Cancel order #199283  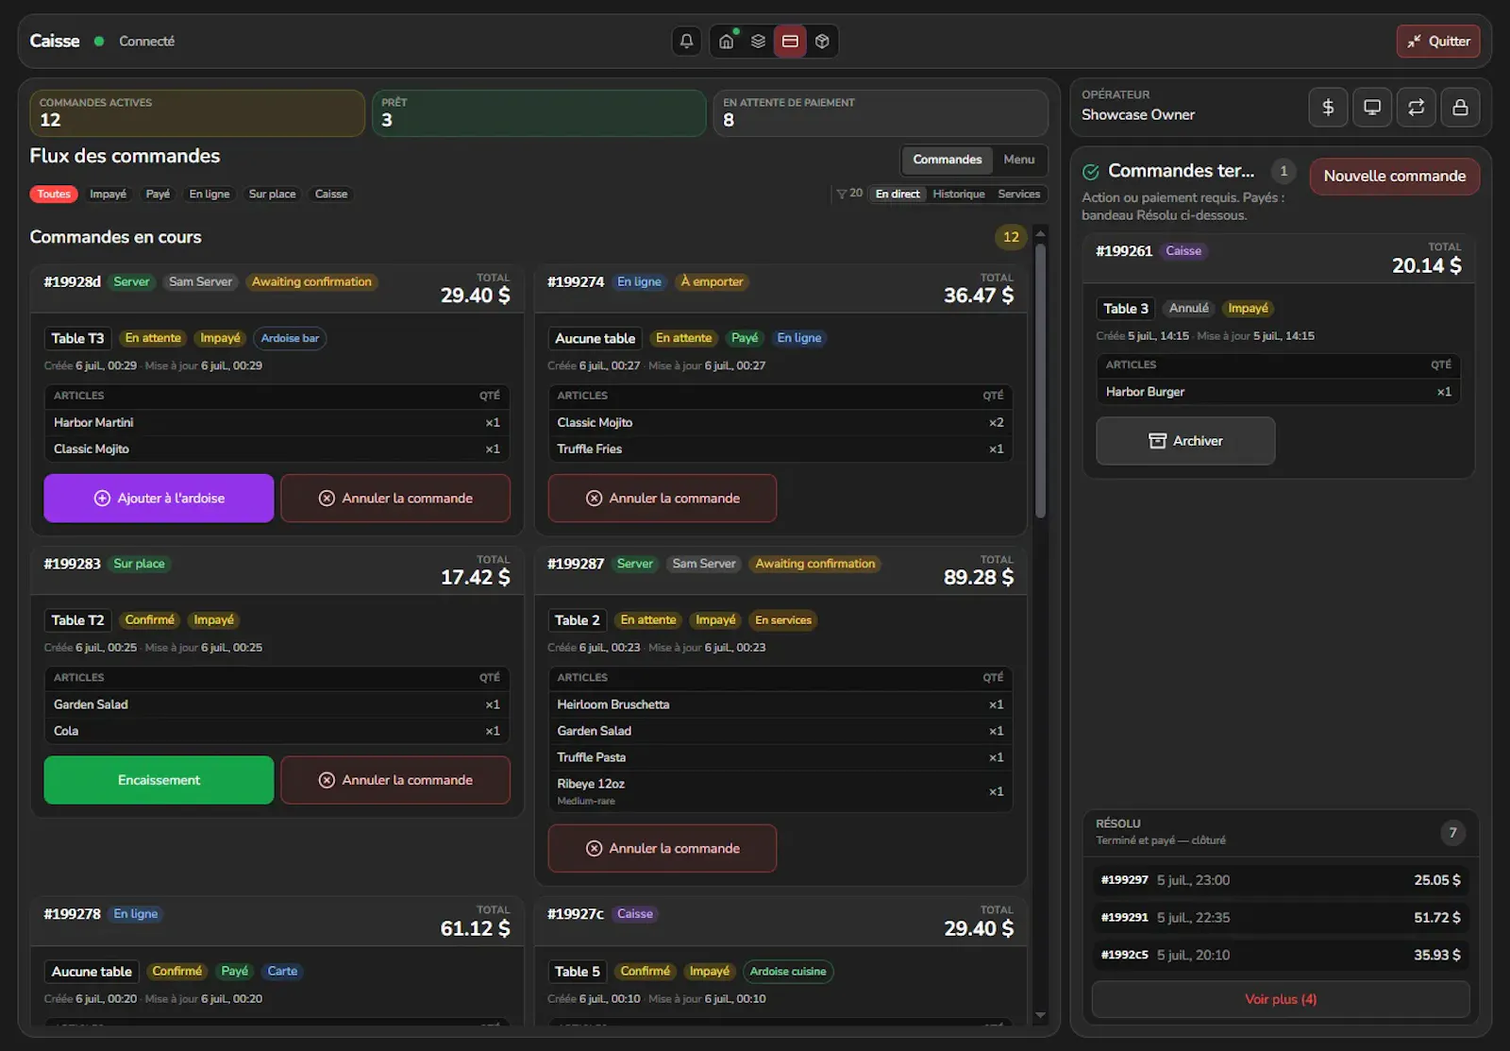pos(395,780)
